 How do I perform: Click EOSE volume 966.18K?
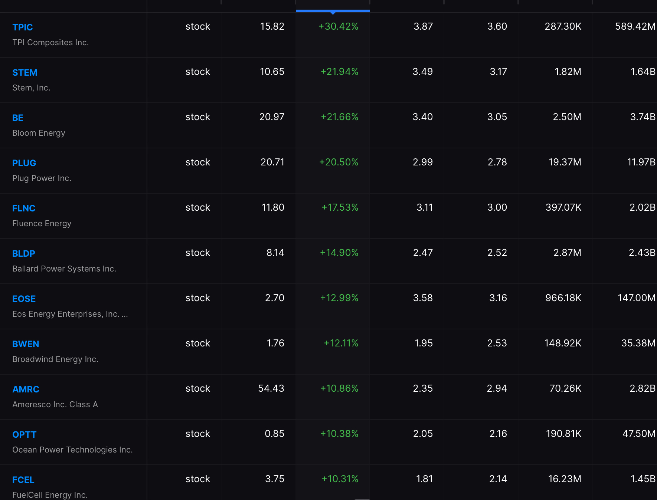click(563, 298)
